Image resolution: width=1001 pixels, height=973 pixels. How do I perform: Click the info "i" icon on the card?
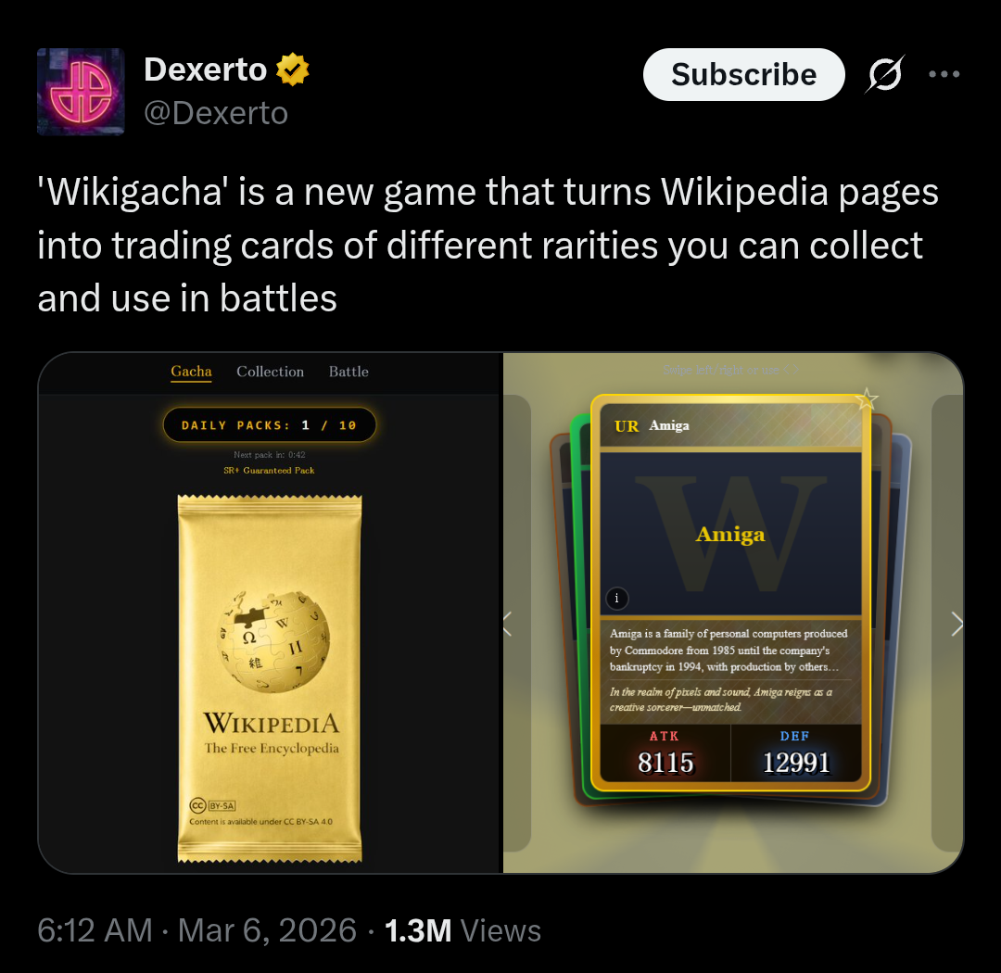[616, 599]
